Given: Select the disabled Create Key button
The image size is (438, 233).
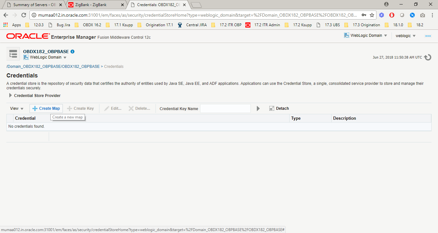Looking at the screenshot, I should 80,108.
